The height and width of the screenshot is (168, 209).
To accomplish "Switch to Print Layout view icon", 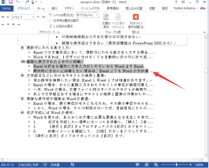I will (147, 165).
